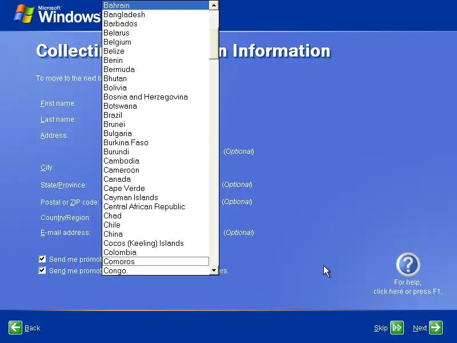Choose Bolivia from the list
The width and height of the screenshot is (457, 343).
(x=155, y=87)
